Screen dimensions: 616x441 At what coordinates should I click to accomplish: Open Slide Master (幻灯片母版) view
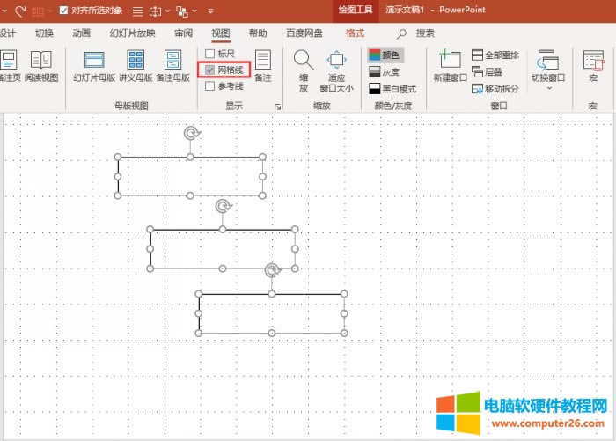[x=94, y=66]
